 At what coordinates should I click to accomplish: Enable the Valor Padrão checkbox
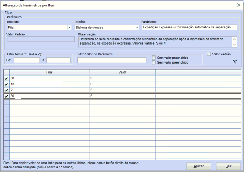click(209, 54)
